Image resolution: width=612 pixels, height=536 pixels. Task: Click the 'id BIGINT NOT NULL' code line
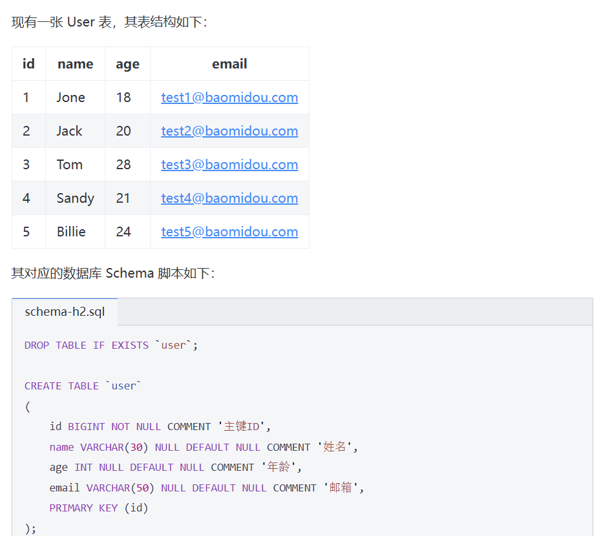point(160,426)
